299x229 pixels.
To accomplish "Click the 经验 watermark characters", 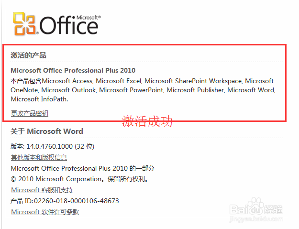I will pyautogui.click(x=277, y=209).
